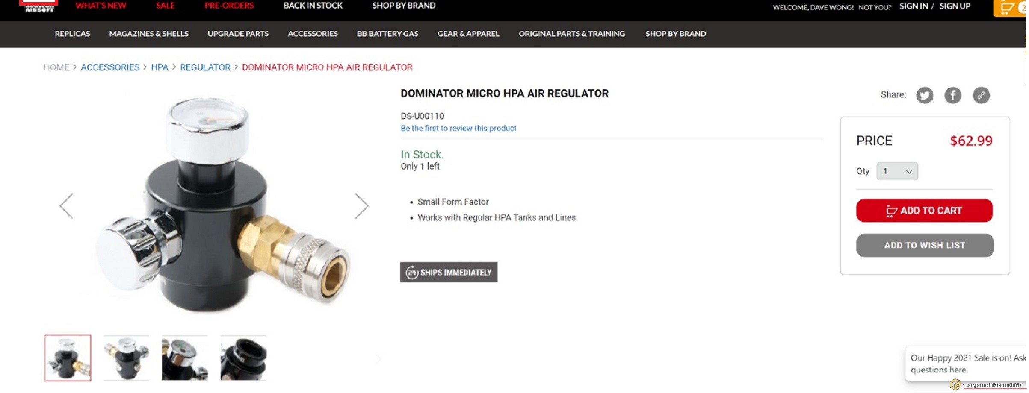The image size is (1029, 393).
Task: Click Be the first to review link
Action: [x=458, y=128]
